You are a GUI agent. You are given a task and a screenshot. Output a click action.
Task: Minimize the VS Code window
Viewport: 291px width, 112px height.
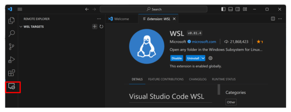click(254, 9)
